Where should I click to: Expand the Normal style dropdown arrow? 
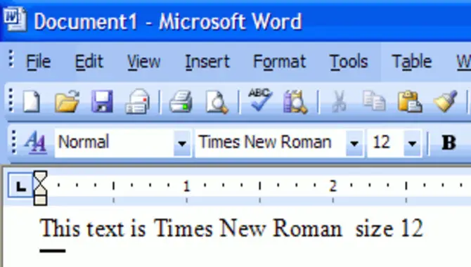[x=182, y=143]
